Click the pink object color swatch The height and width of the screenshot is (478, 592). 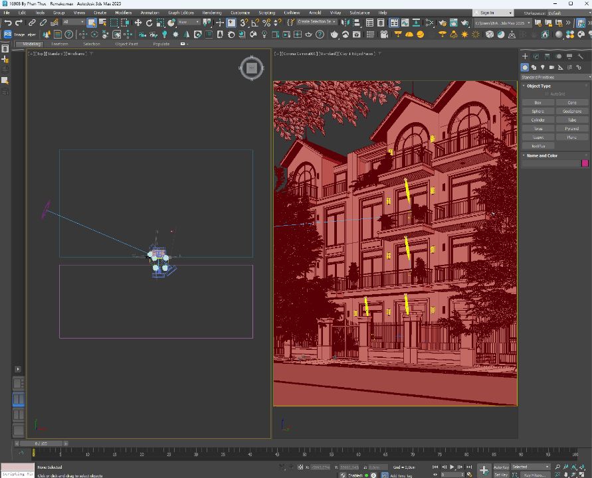pyautogui.click(x=585, y=163)
